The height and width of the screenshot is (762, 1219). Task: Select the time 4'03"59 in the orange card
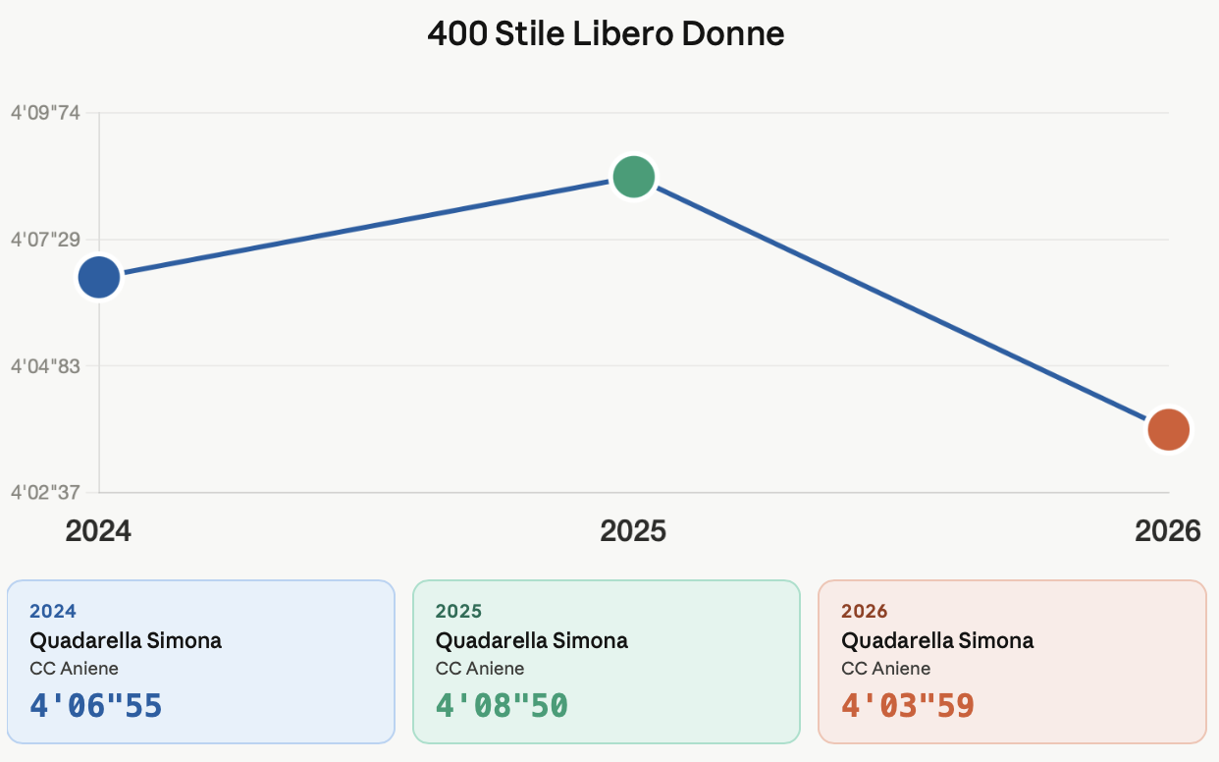[x=908, y=705]
